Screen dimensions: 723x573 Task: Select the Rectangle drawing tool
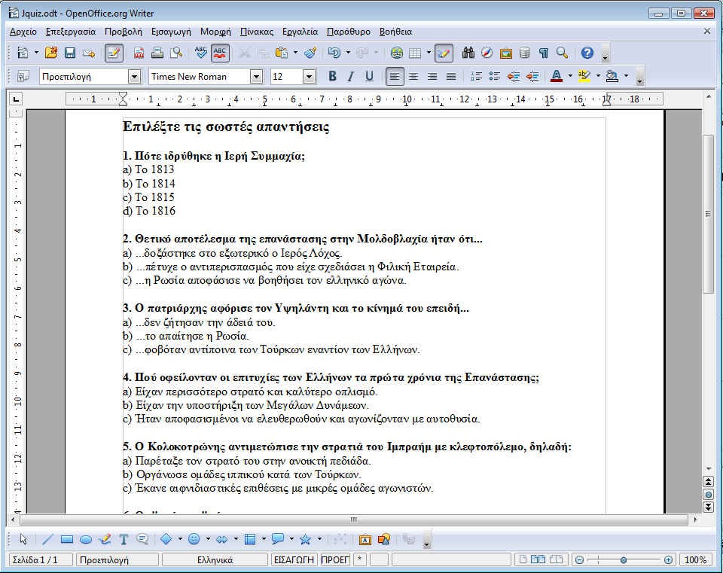click(67, 539)
